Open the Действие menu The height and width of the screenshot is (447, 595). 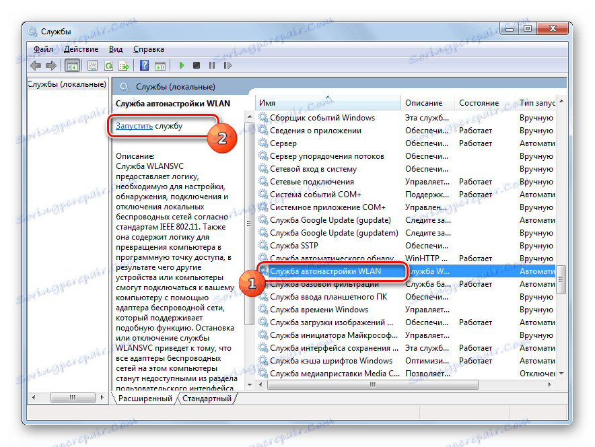click(x=81, y=49)
